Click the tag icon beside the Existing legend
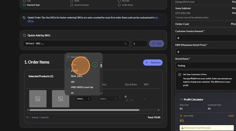Screen dimensions: 236x131 27,117
